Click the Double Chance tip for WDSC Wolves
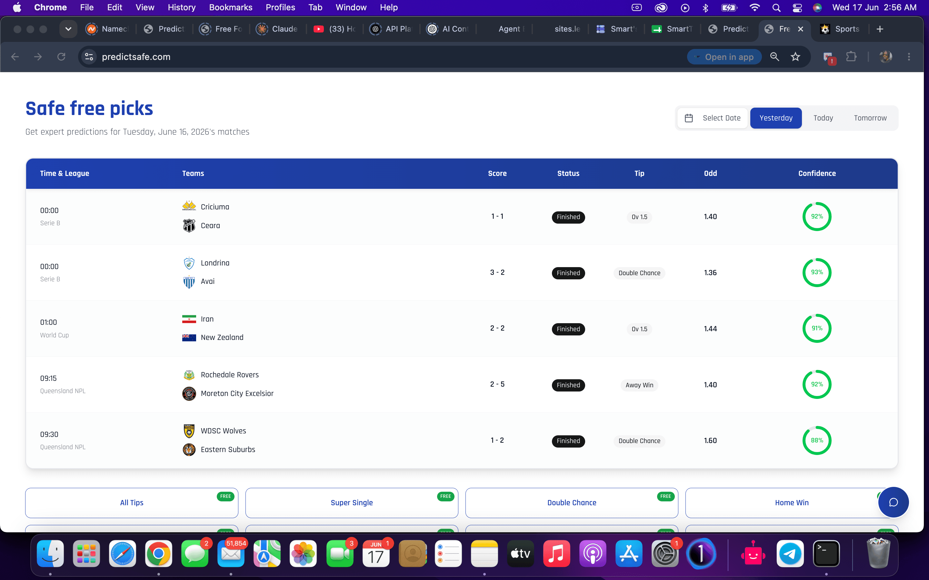The height and width of the screenshot is (580, 929). 639,441
